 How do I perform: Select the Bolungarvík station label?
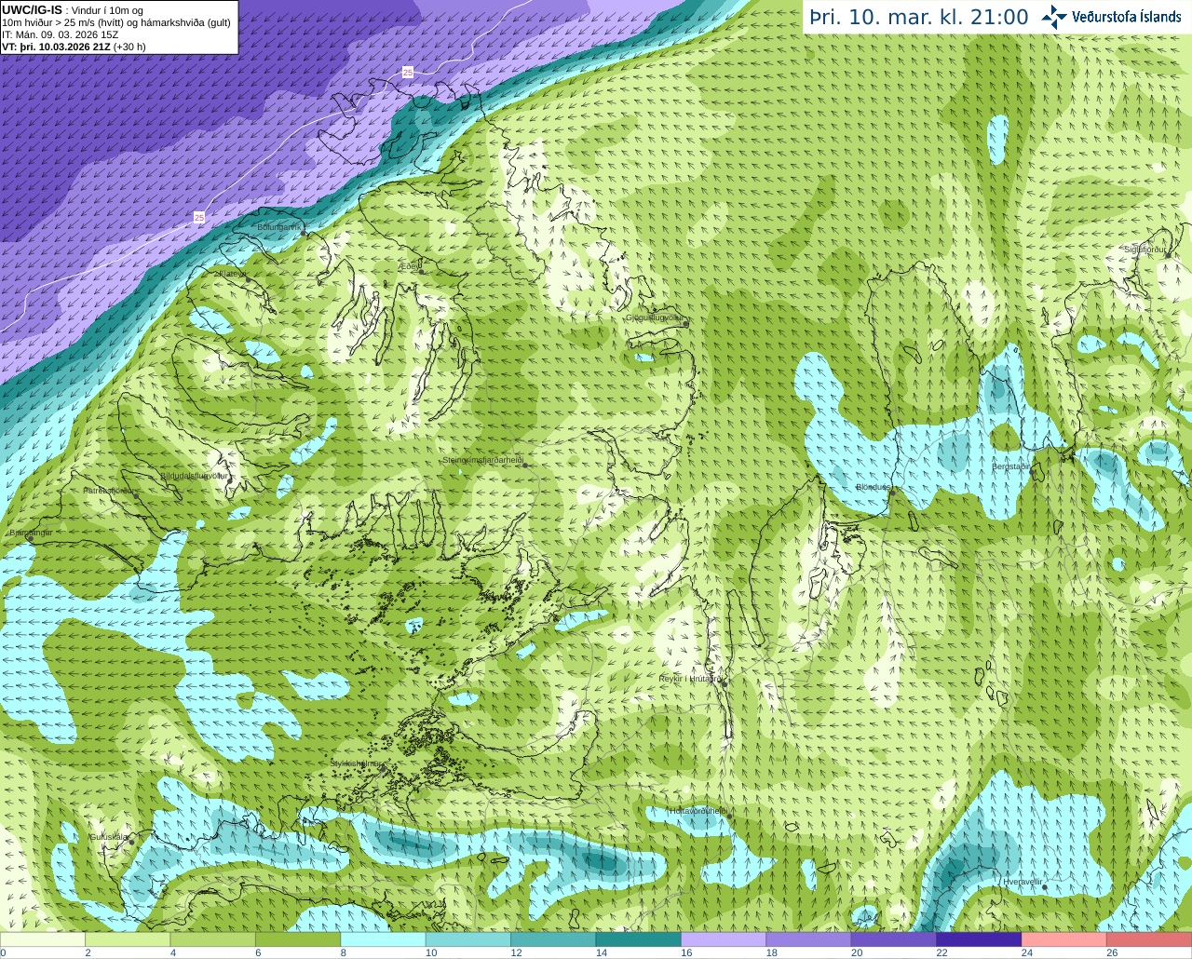pyautogui.click(x=279, y=226)
